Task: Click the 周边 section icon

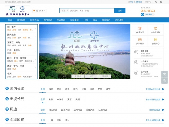Action: [x=7, y=109]
